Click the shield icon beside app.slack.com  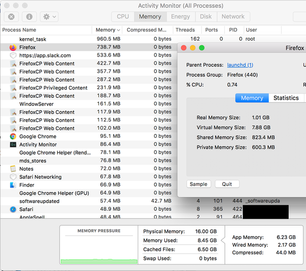click(x=13, y=55)
